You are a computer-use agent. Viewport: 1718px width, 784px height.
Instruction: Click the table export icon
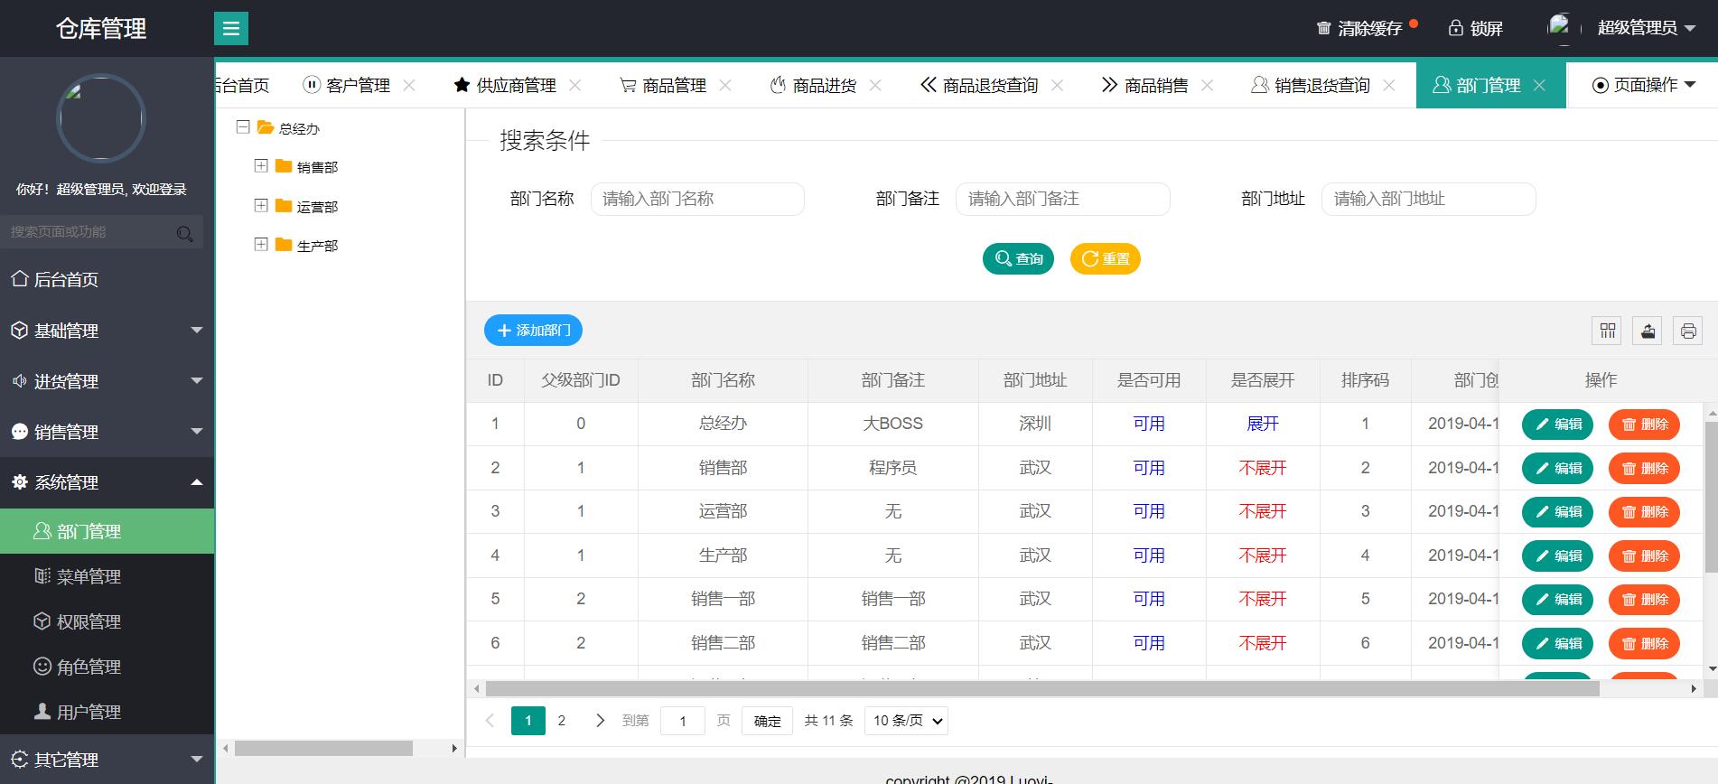point(1648,331)
